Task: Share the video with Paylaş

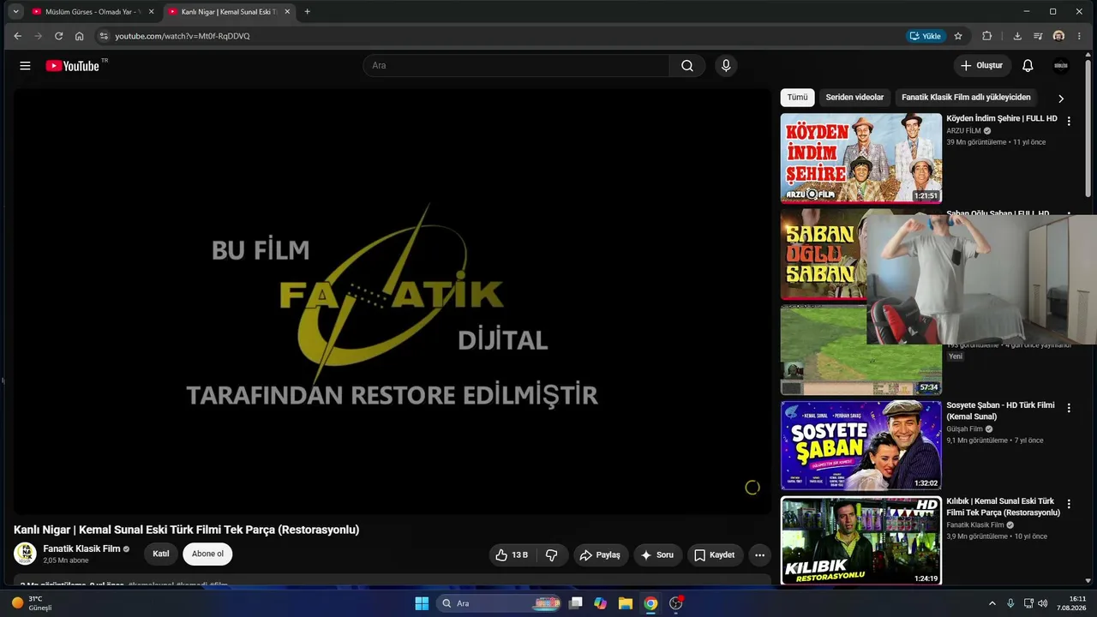Action: click(x=601, y=554)
